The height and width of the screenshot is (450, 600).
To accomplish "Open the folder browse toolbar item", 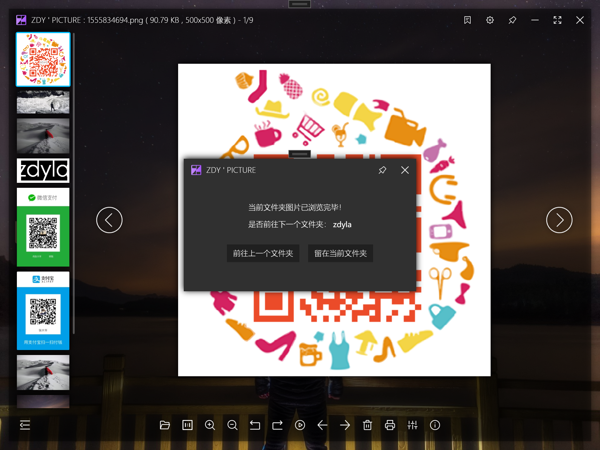I will (165, 425).
